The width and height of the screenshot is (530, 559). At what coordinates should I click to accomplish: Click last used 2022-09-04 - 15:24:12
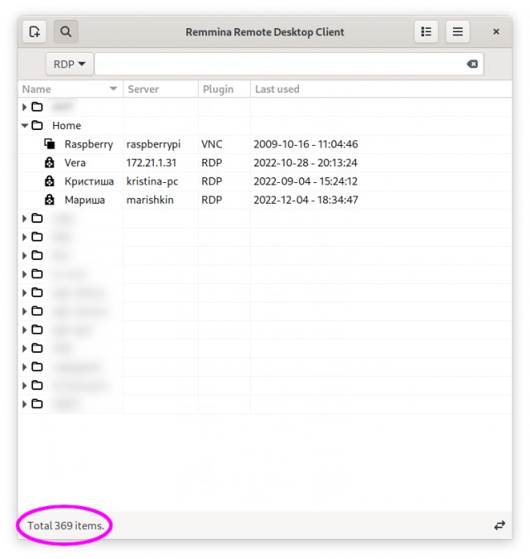[x=306, y=181]
